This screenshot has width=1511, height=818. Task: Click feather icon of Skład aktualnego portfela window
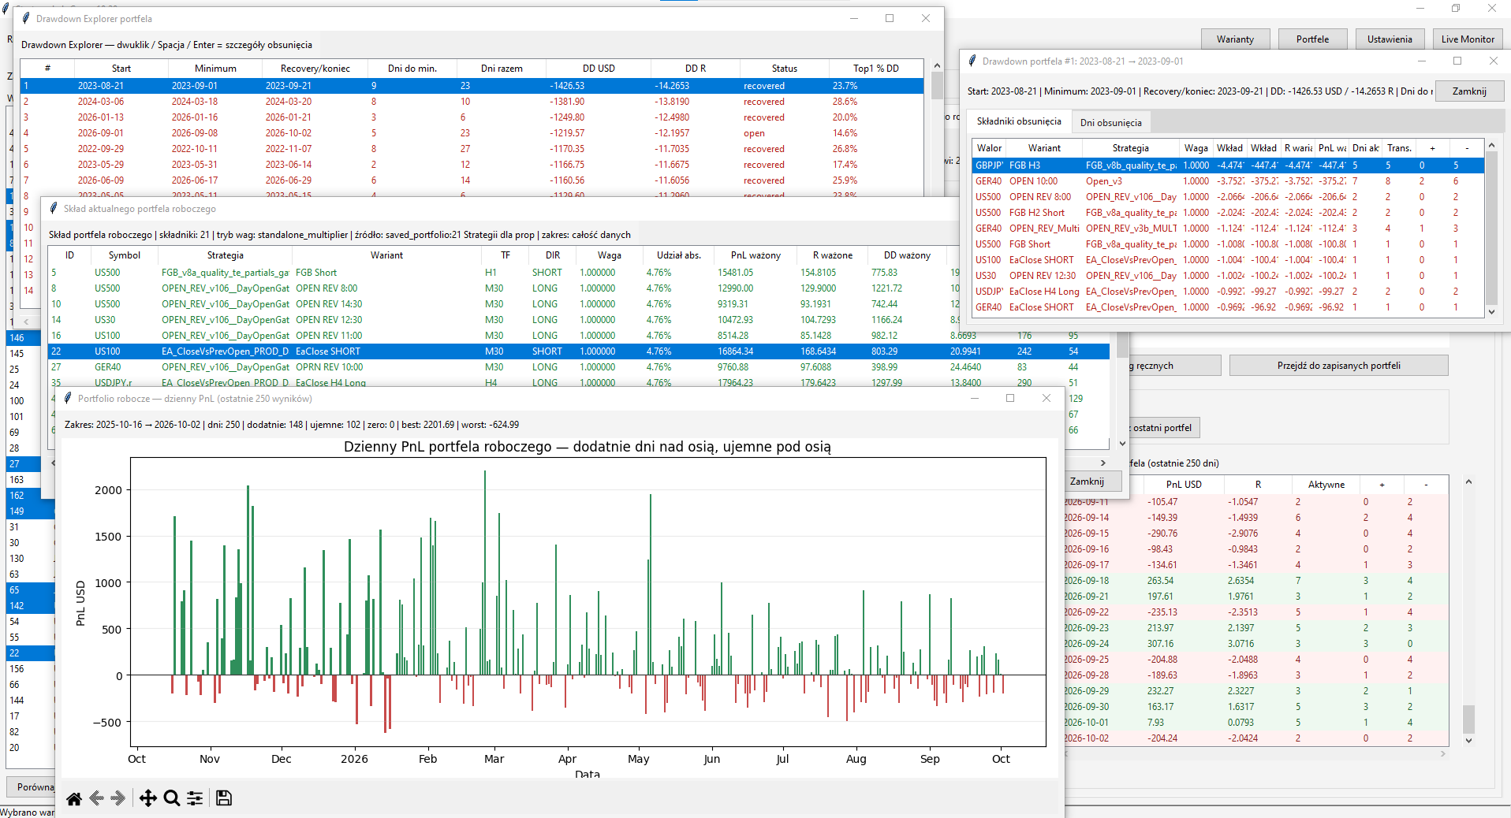(x=54, y=209)
